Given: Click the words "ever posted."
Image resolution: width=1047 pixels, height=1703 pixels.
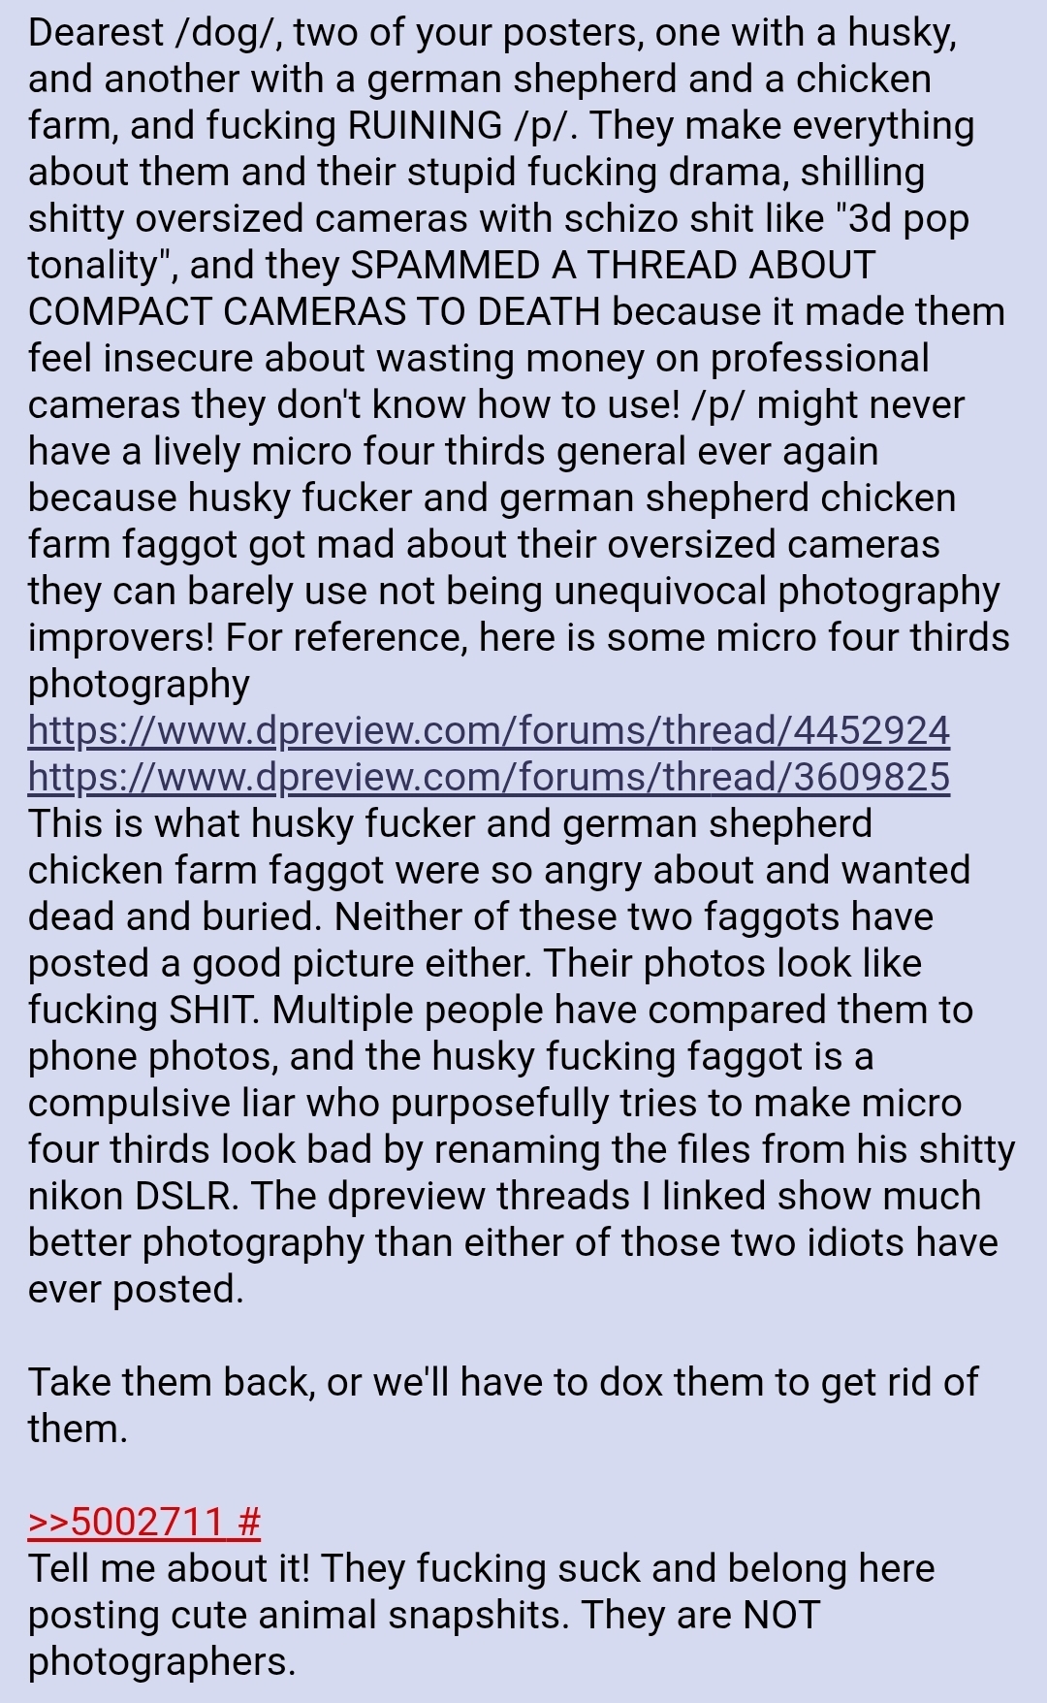Looking at the screenshot, I should point(136,1290).
